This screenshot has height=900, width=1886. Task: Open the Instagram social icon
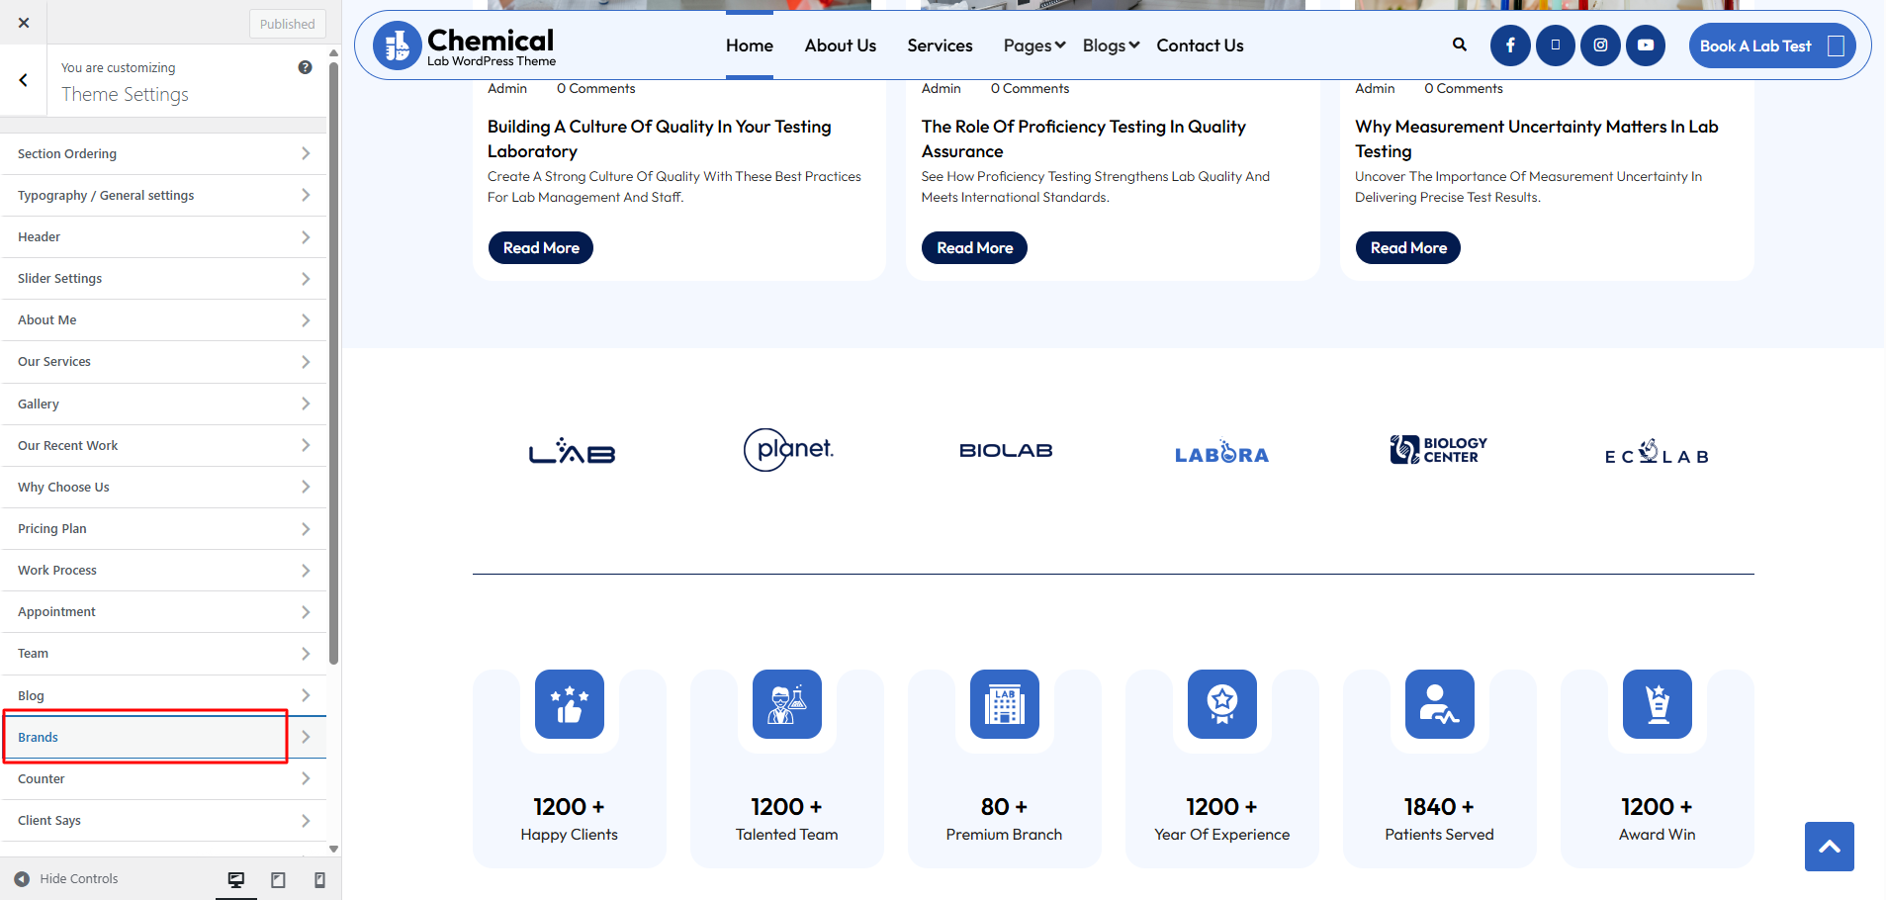coord(1600,45)
